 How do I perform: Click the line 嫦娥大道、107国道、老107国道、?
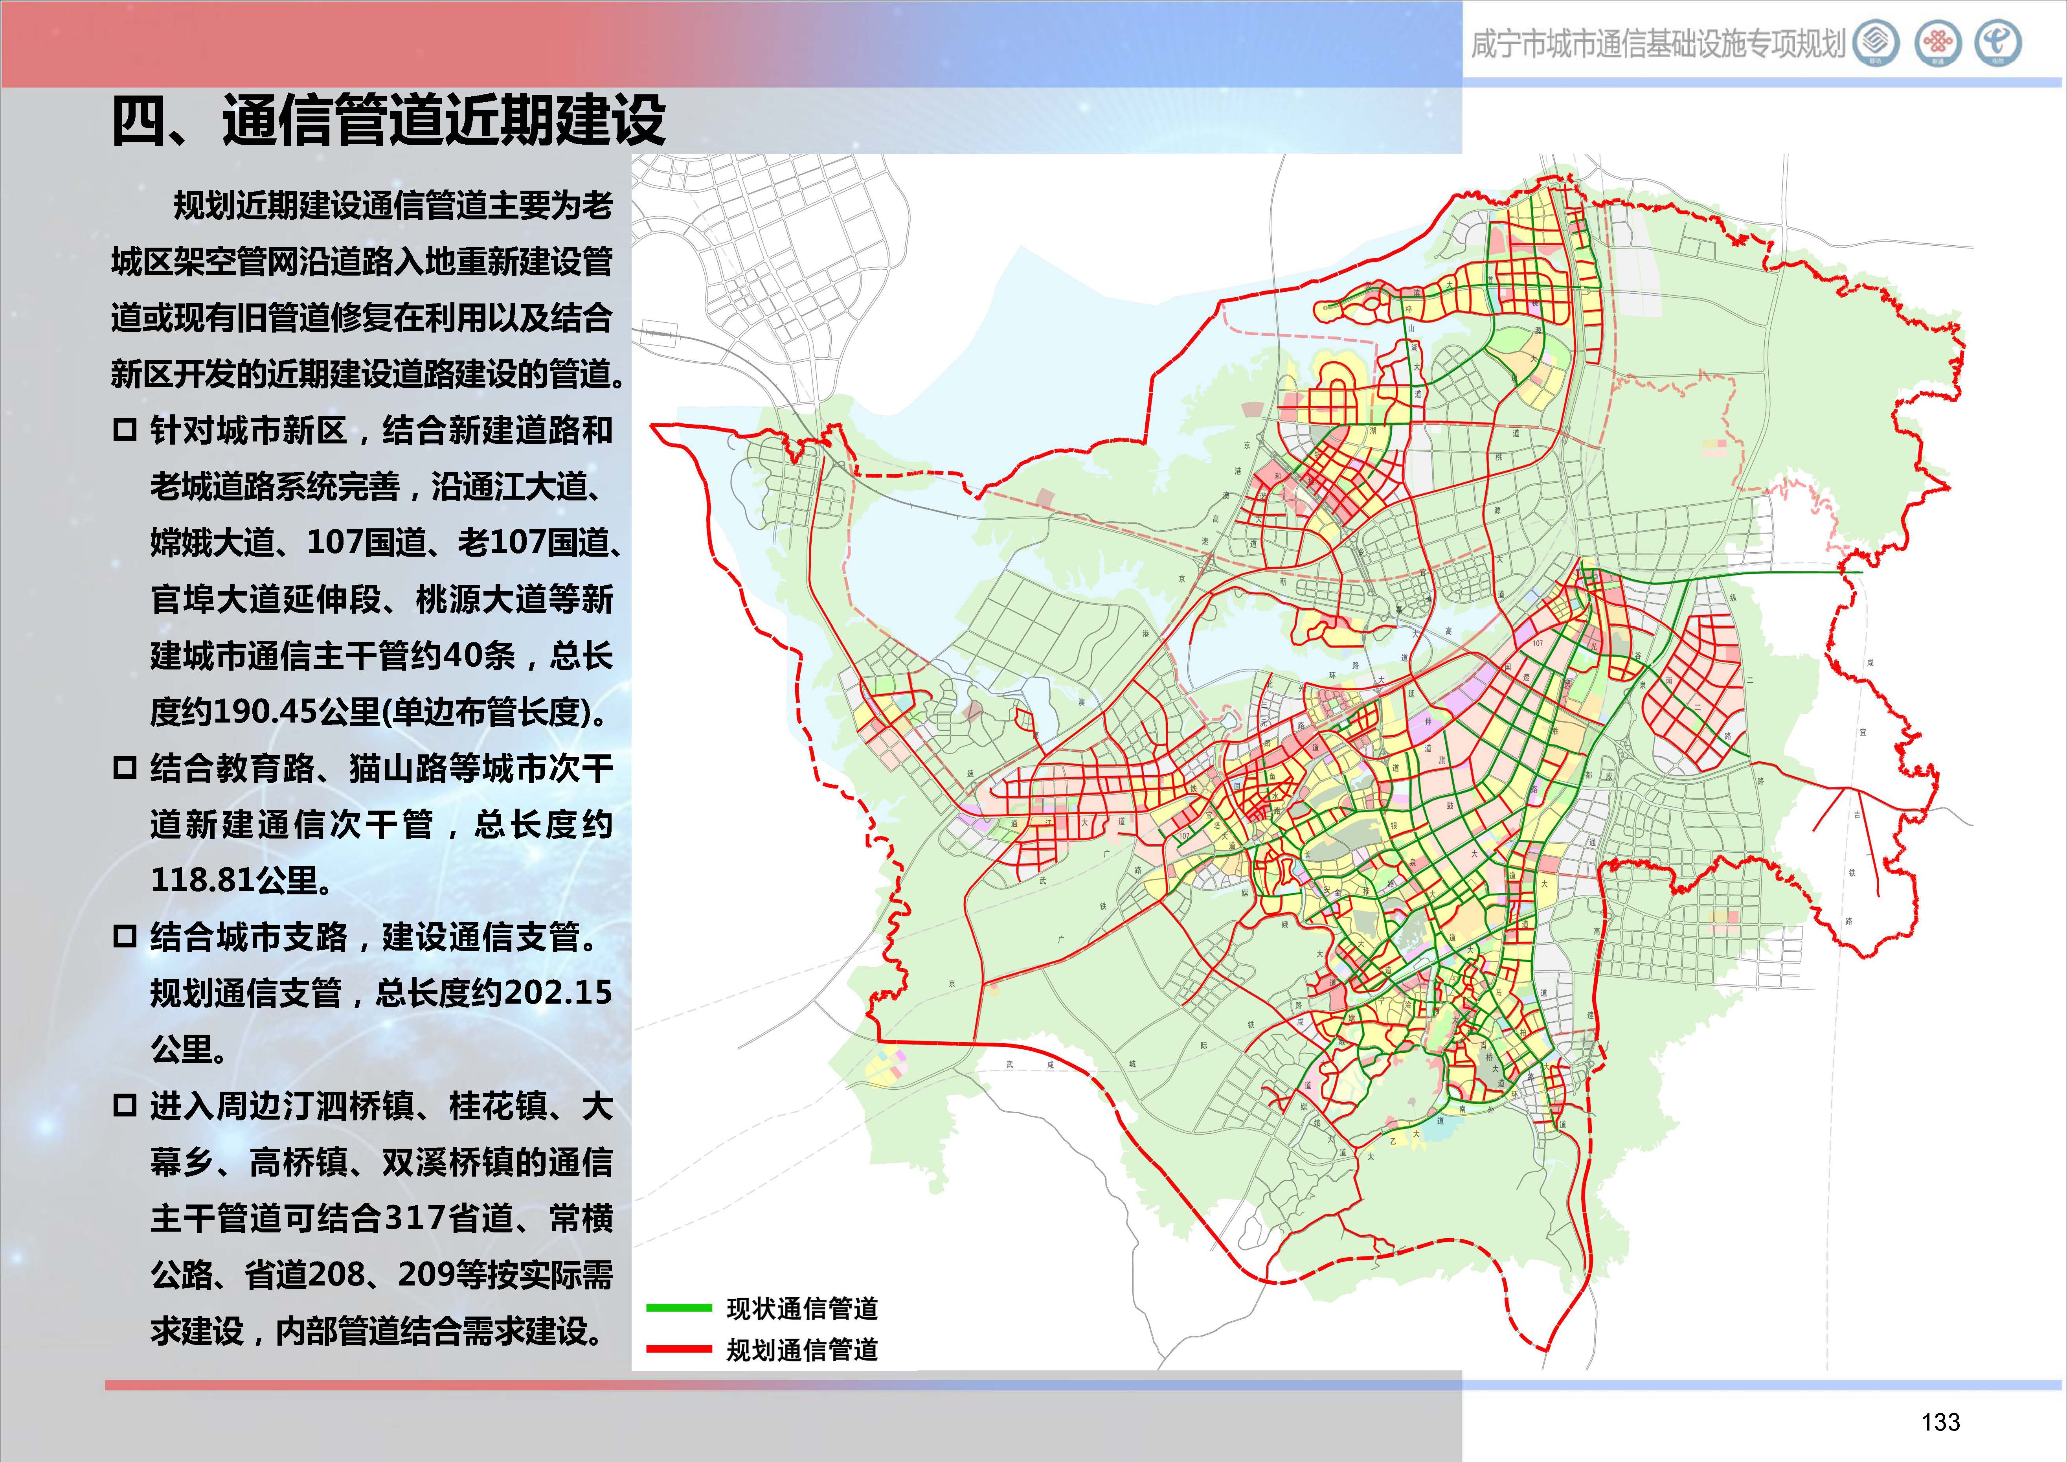pos(387,542)
